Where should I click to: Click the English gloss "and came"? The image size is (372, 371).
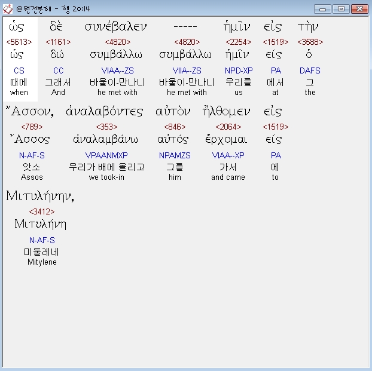[228, 177]
